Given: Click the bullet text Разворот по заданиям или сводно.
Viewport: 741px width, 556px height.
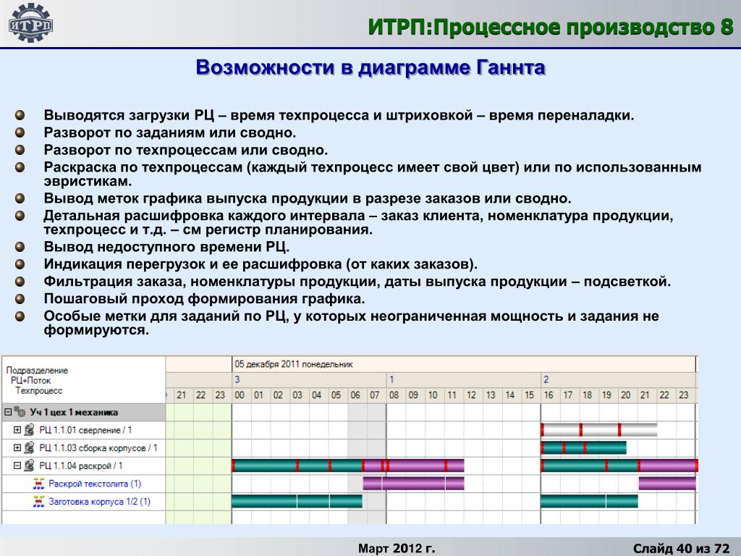Looking at the screenshot, I should pos(169,133).
